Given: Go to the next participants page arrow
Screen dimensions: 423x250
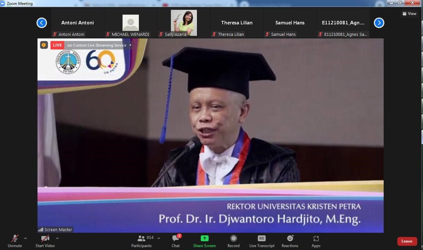Looking at the screenshot, I should click(379, 23).
